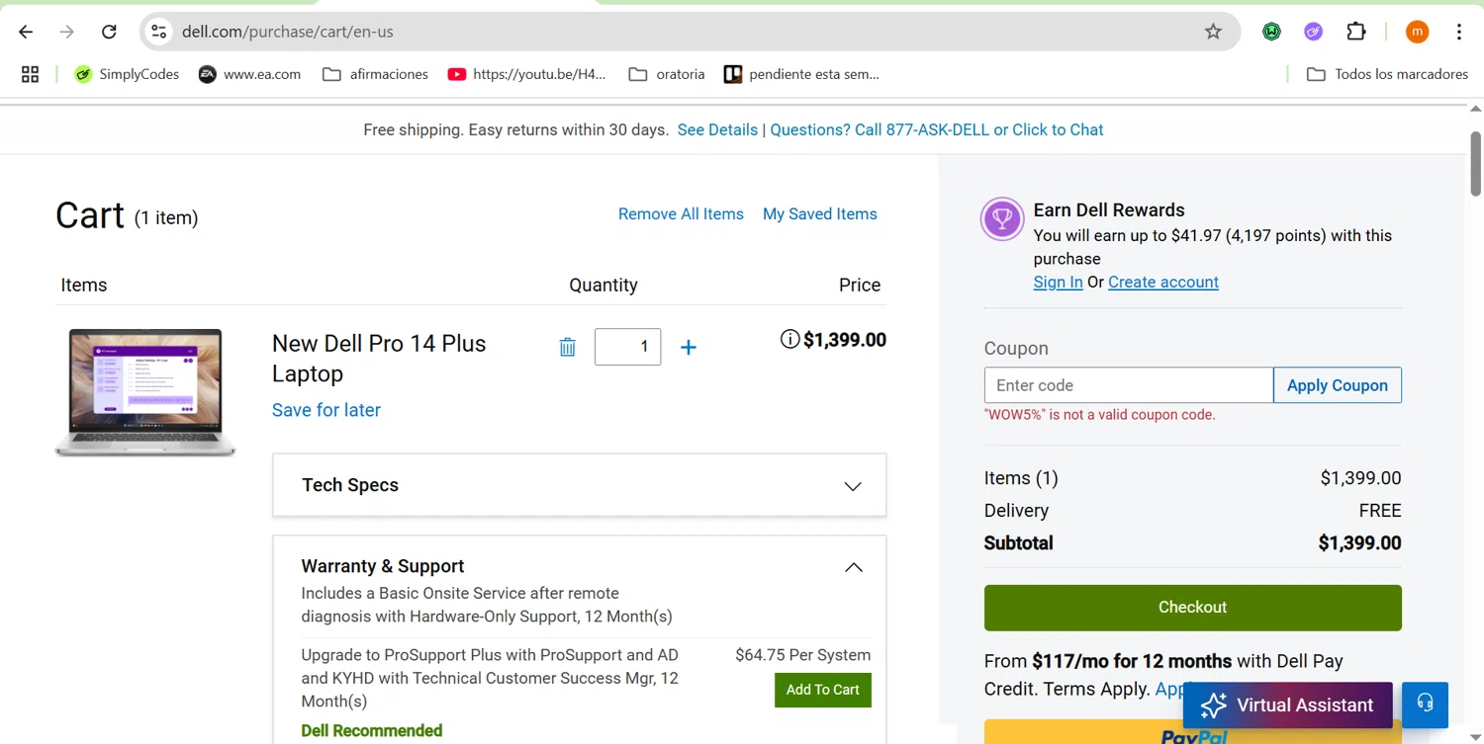Viewport: 1484px width, 744px height.
Task: Click the browser address bar URL
Action: pyautogui.click(x=288, y=32)
